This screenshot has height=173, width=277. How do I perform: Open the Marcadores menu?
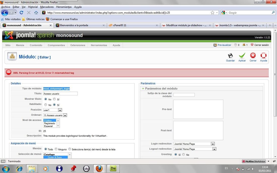47,7
